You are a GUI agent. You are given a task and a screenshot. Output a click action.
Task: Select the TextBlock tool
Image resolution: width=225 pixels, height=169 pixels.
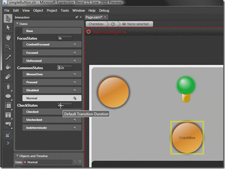(x=8, y=115)
